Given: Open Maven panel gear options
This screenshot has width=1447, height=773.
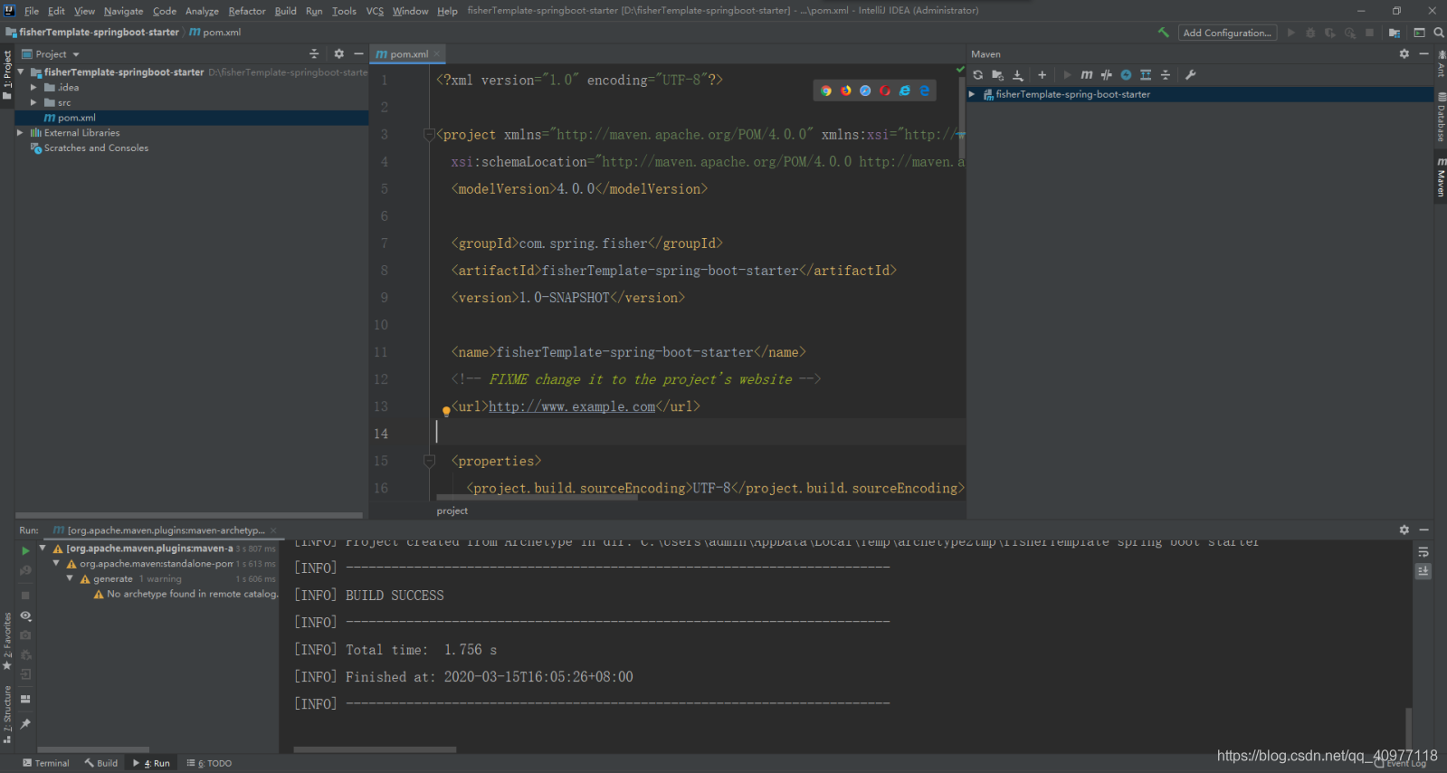Looking at the screenshot, I should pos(1404,54).
